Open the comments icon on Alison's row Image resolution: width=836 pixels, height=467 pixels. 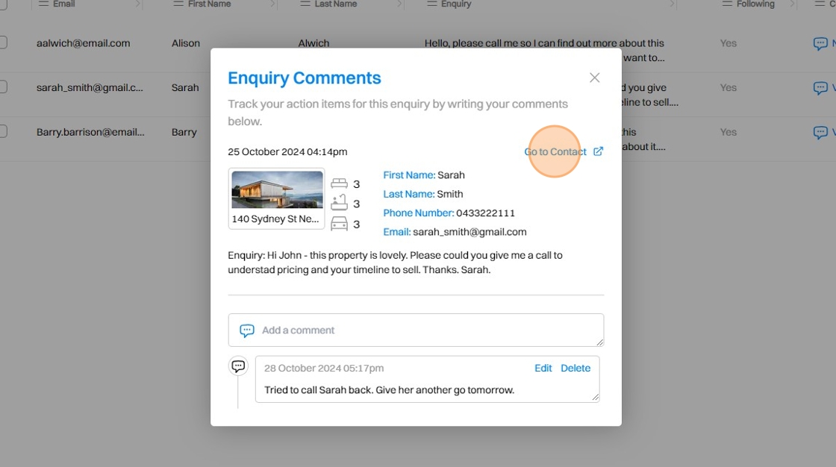point(820,43)
